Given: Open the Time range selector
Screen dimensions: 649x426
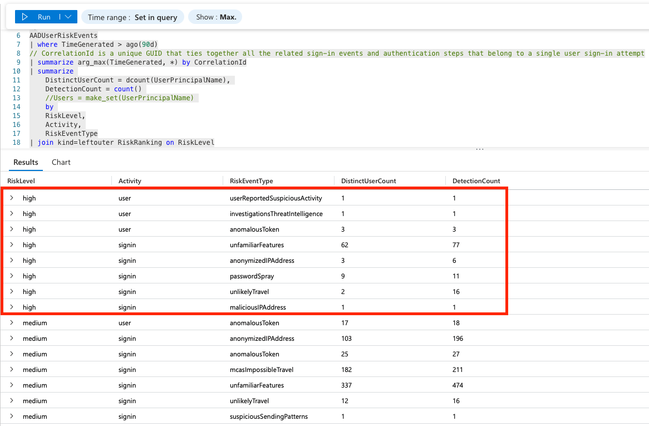Looking at the screenshot, I should pos(132,17).
